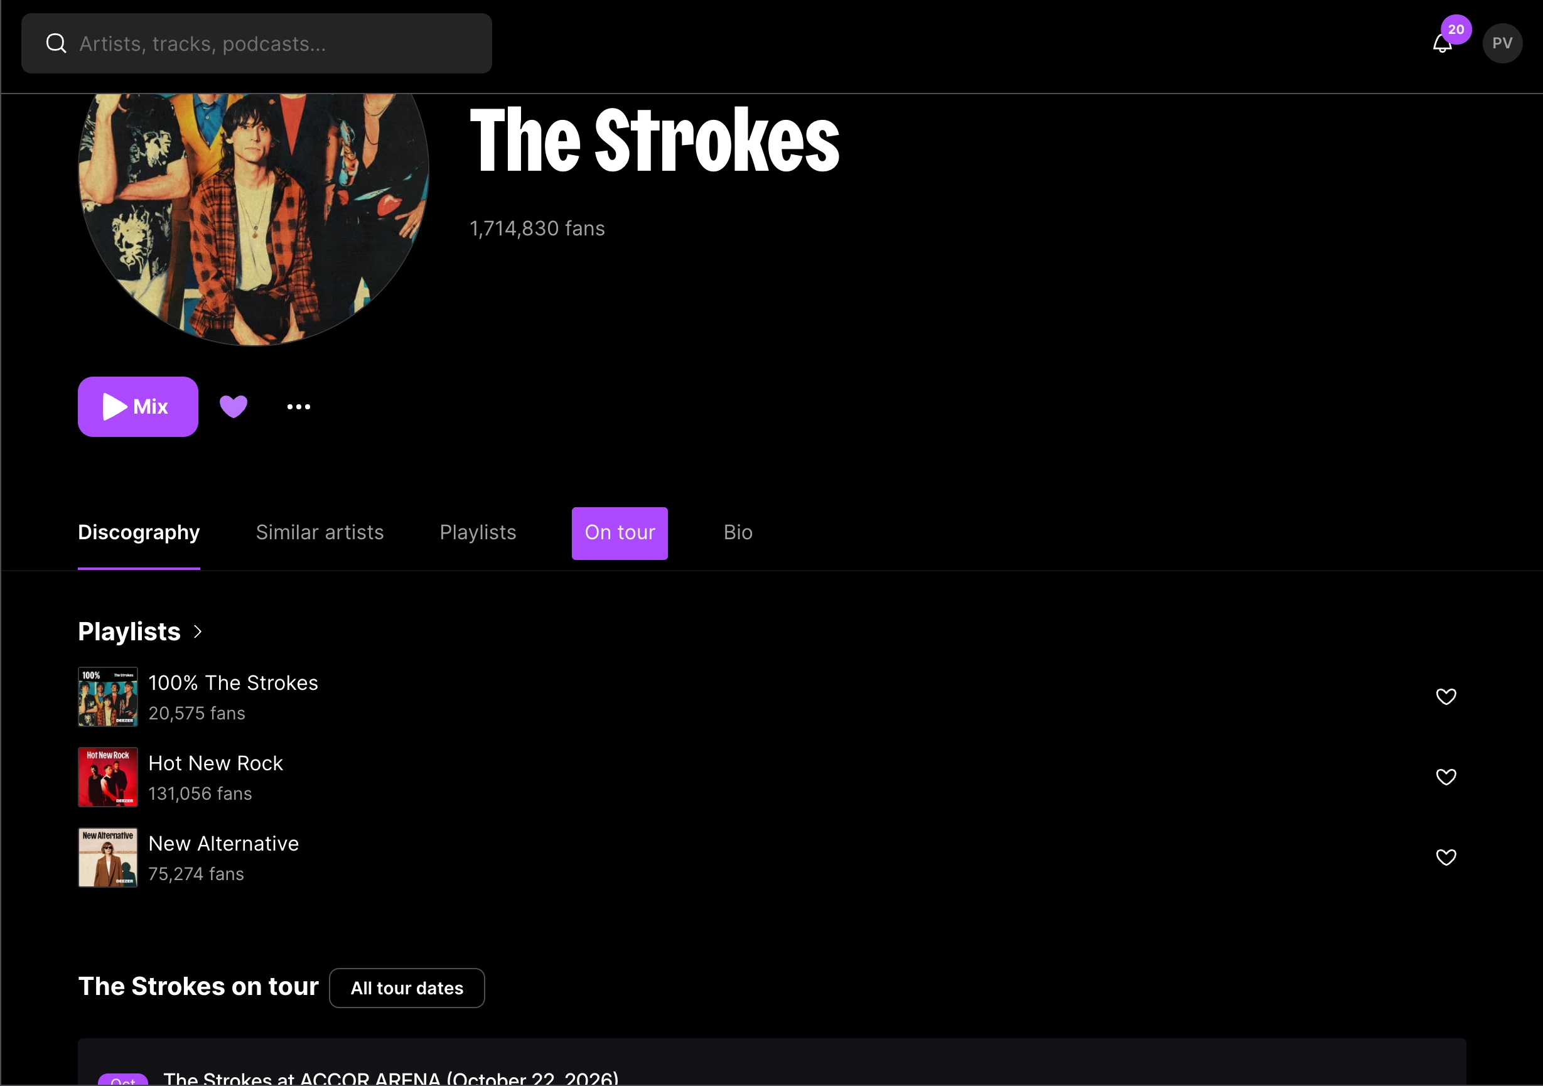Play The Strokes Mix

tap(137, 407)
